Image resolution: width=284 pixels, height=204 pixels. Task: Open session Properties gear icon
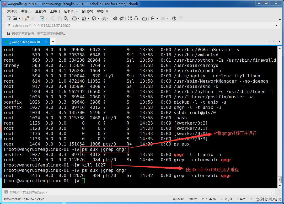42,18
